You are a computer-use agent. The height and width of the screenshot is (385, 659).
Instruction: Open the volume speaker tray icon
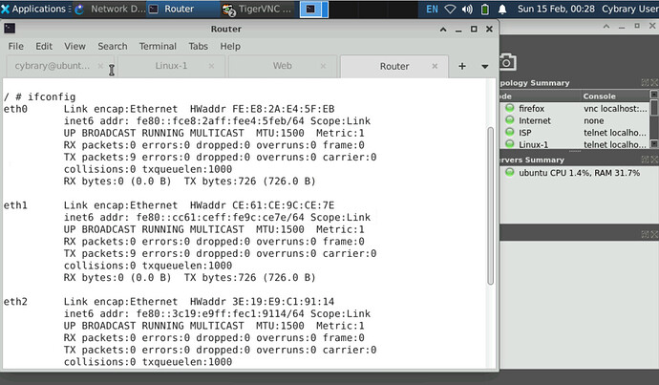pyautogui.click(x=467, y=9)
